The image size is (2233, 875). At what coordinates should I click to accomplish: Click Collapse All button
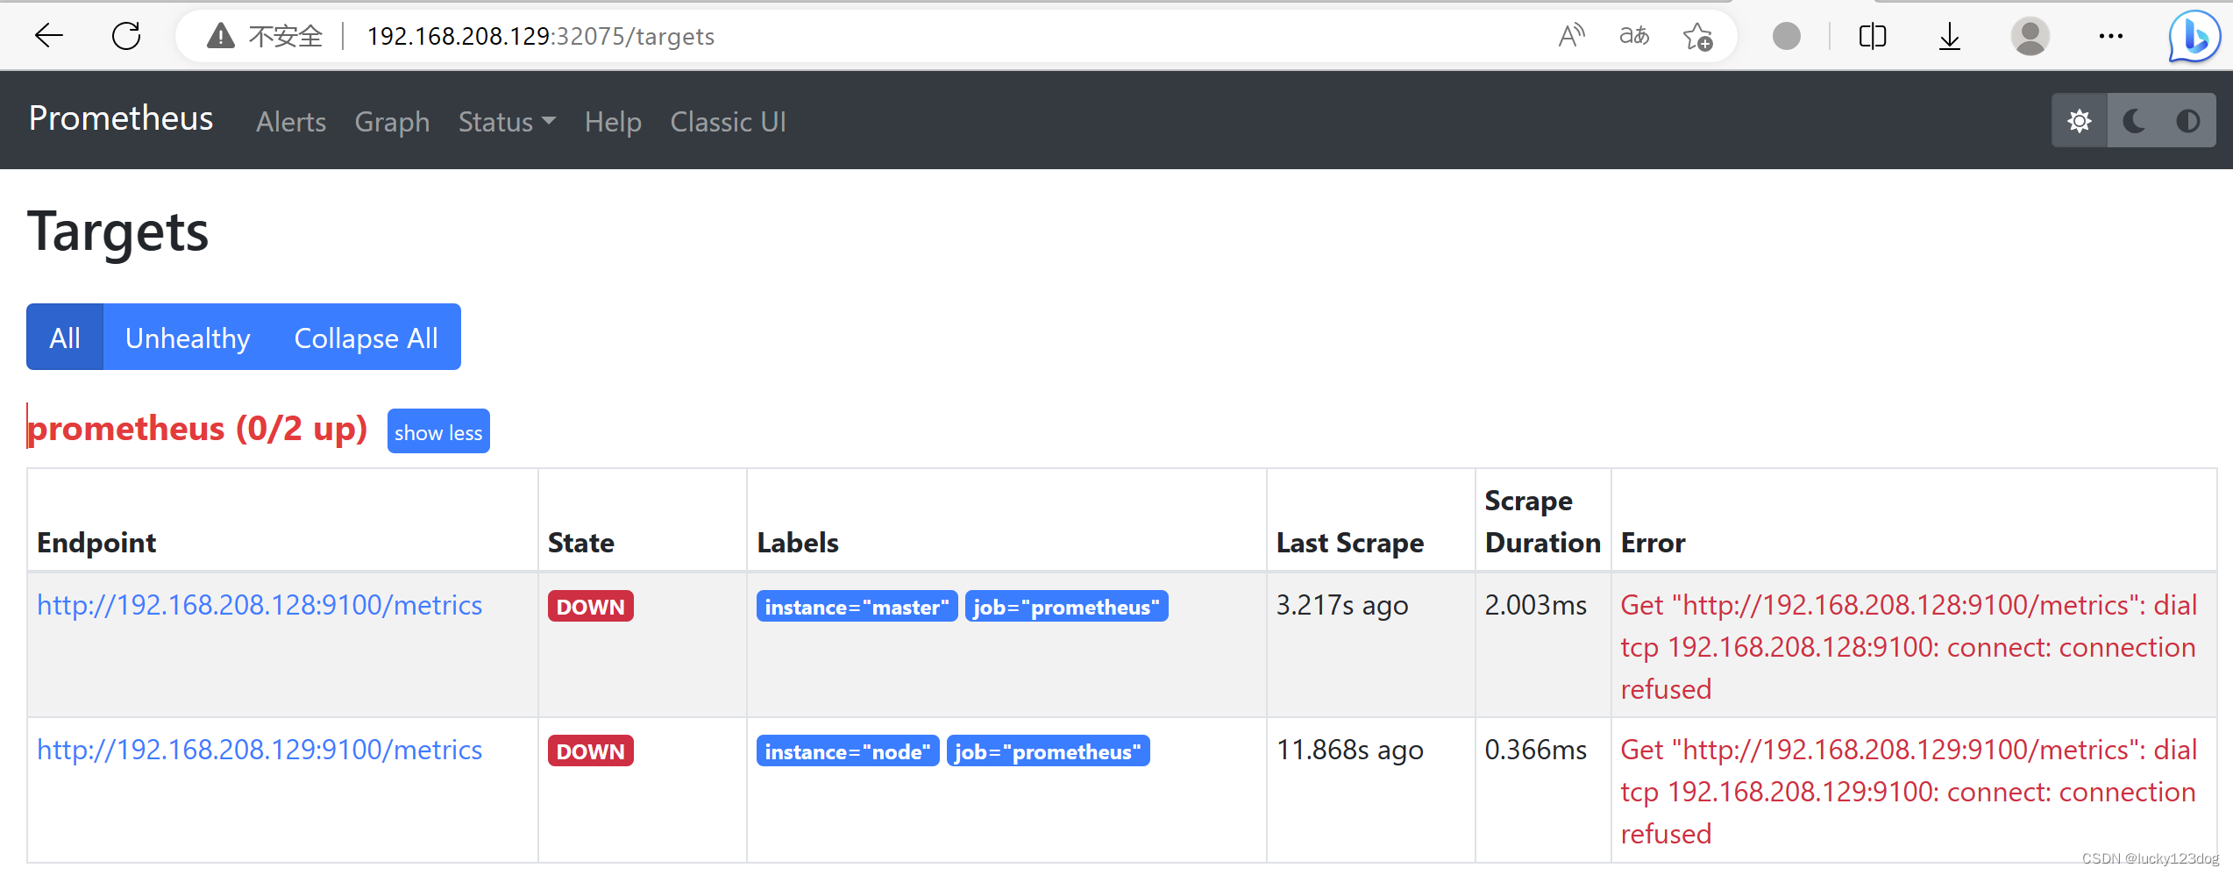tap(366, 338)
